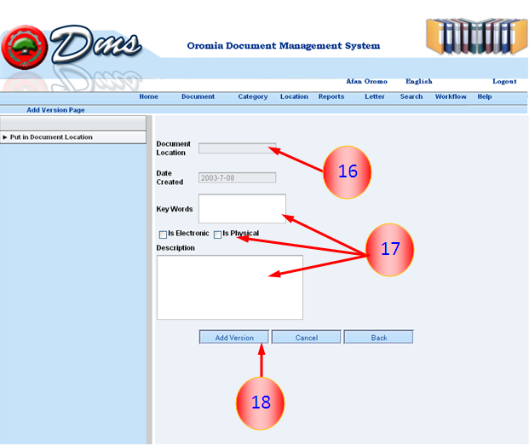Switch language to English

coord(418,81)
